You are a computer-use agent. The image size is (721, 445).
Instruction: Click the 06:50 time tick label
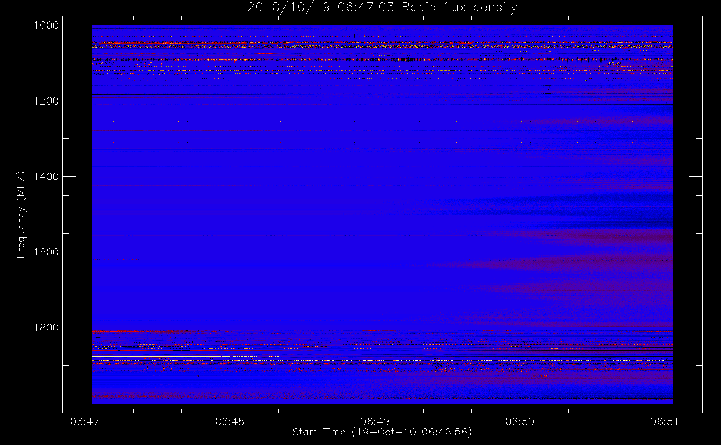520,421
